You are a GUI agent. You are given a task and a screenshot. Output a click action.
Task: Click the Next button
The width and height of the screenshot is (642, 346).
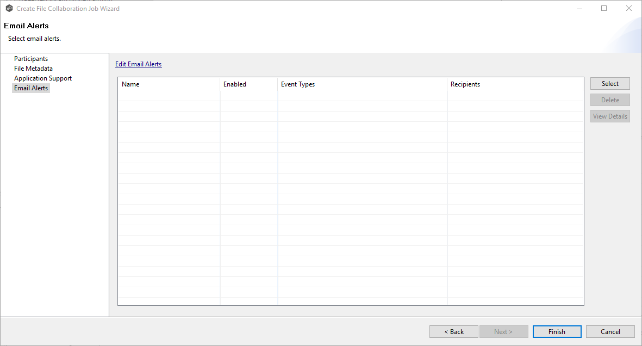[x=503, y=331]
